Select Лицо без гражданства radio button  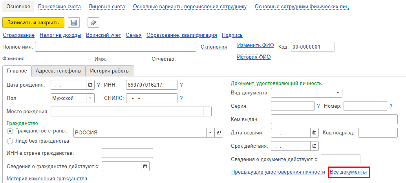point(10,141)
